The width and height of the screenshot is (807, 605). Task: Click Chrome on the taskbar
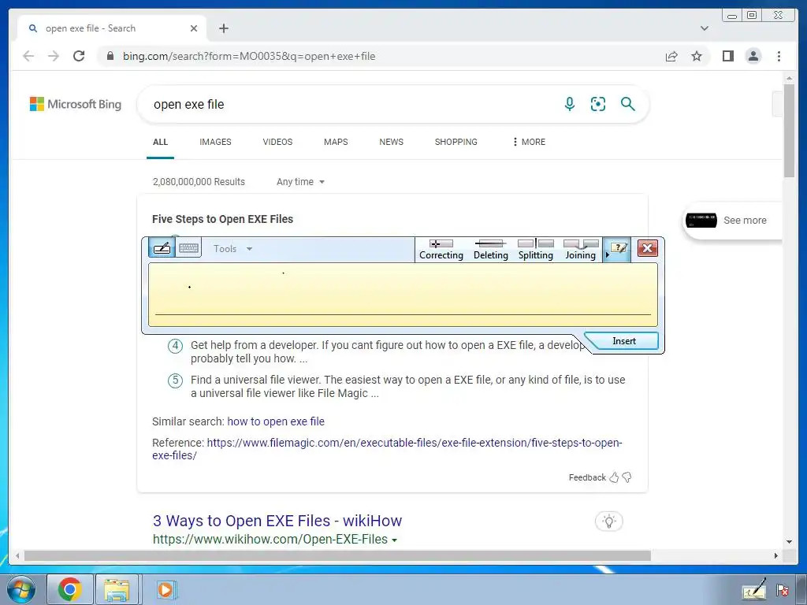pos(70,589)
